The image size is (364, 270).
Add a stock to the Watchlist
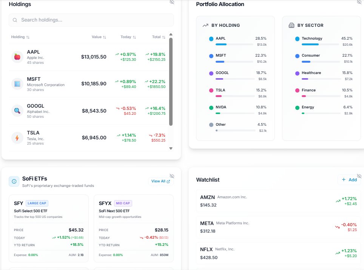tap(349, 180)
